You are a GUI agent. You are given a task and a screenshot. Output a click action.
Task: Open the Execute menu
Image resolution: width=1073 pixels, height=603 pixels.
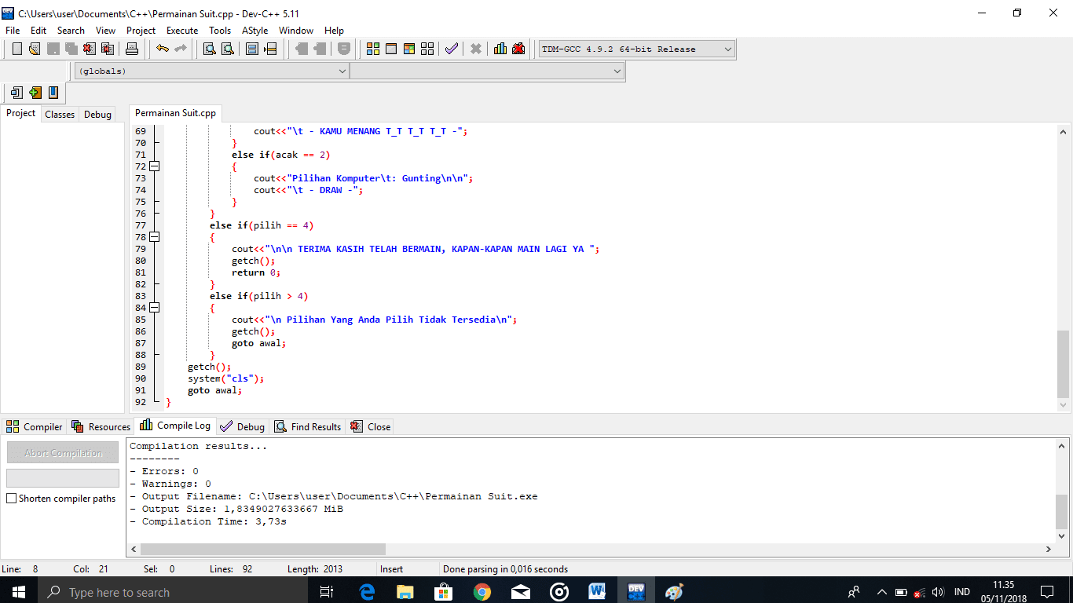182,30
